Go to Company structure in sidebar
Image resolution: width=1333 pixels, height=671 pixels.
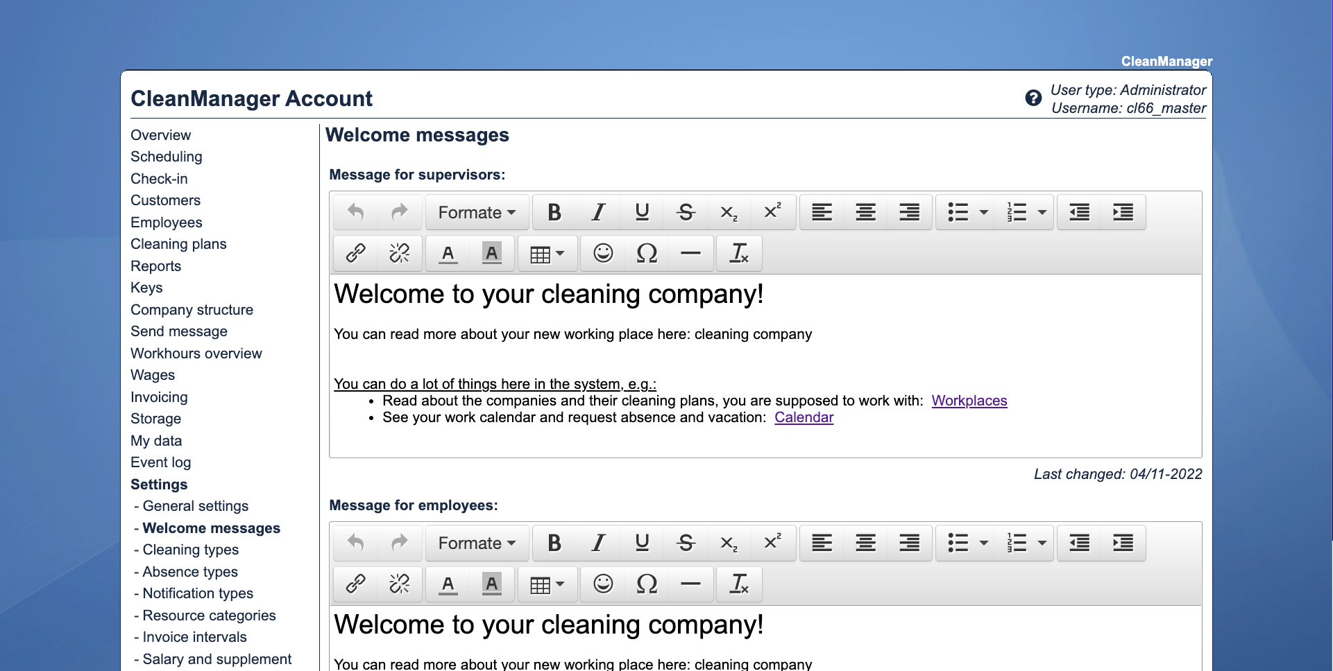click(x=192, y=310)
